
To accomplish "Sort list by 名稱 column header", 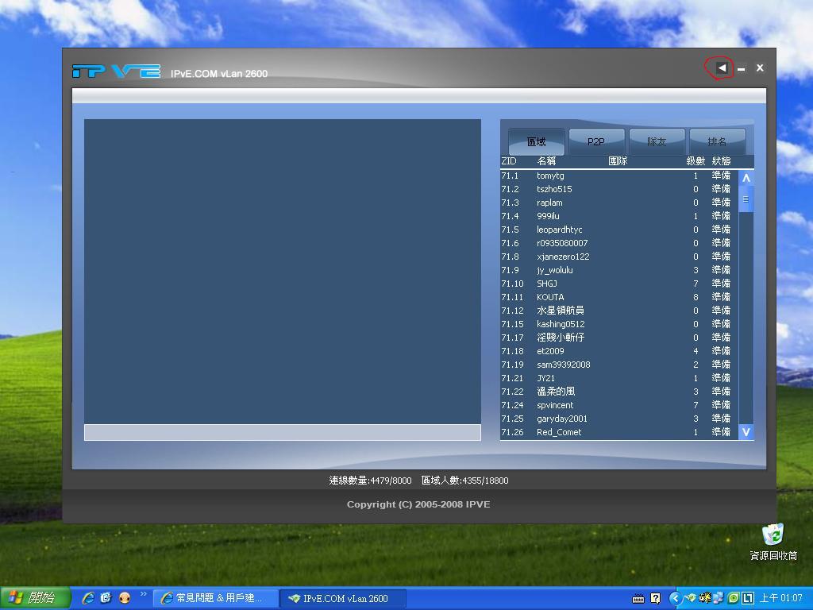I will pyautogui.click(x=546, y=161).
